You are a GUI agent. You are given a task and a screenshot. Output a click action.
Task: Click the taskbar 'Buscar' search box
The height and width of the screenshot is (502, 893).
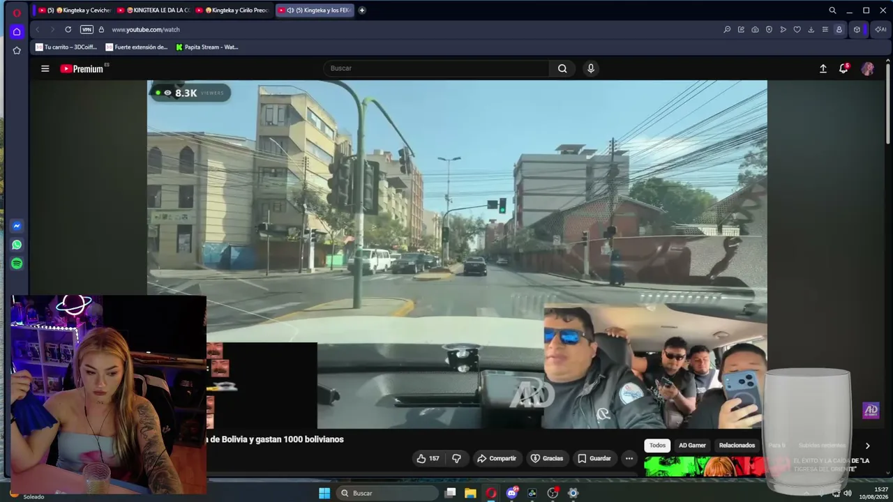coord(388,494)
